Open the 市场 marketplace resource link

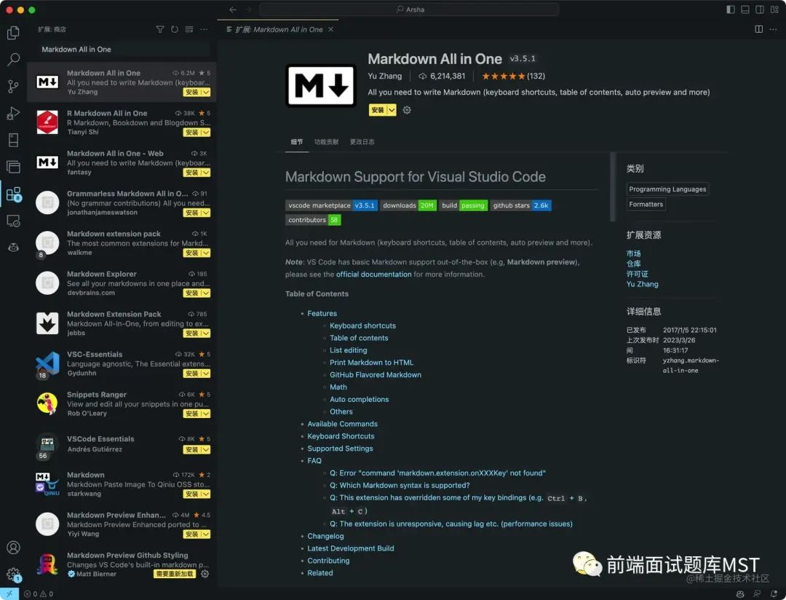(633, 253)
